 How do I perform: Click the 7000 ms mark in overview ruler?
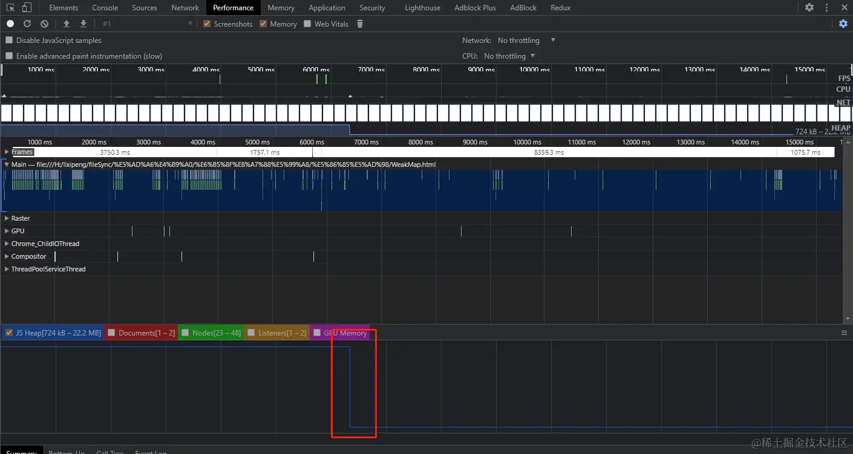[371, 70]
